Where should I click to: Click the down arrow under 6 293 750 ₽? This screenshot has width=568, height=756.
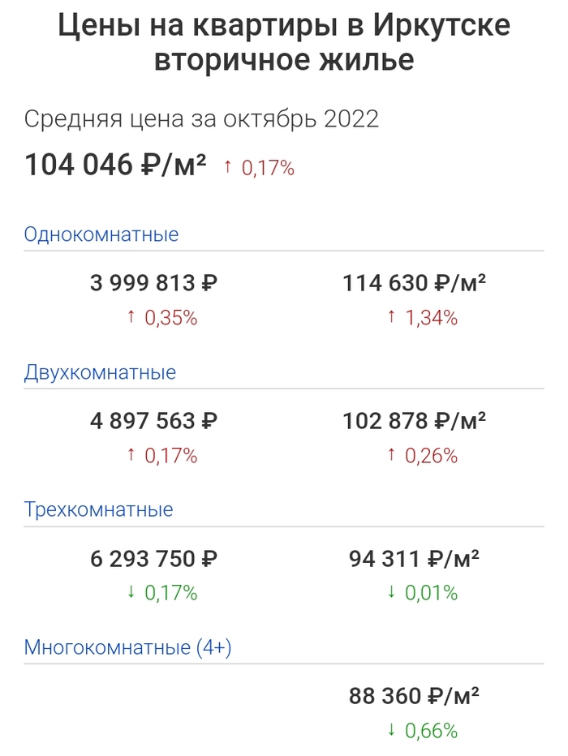click(131, 593)
